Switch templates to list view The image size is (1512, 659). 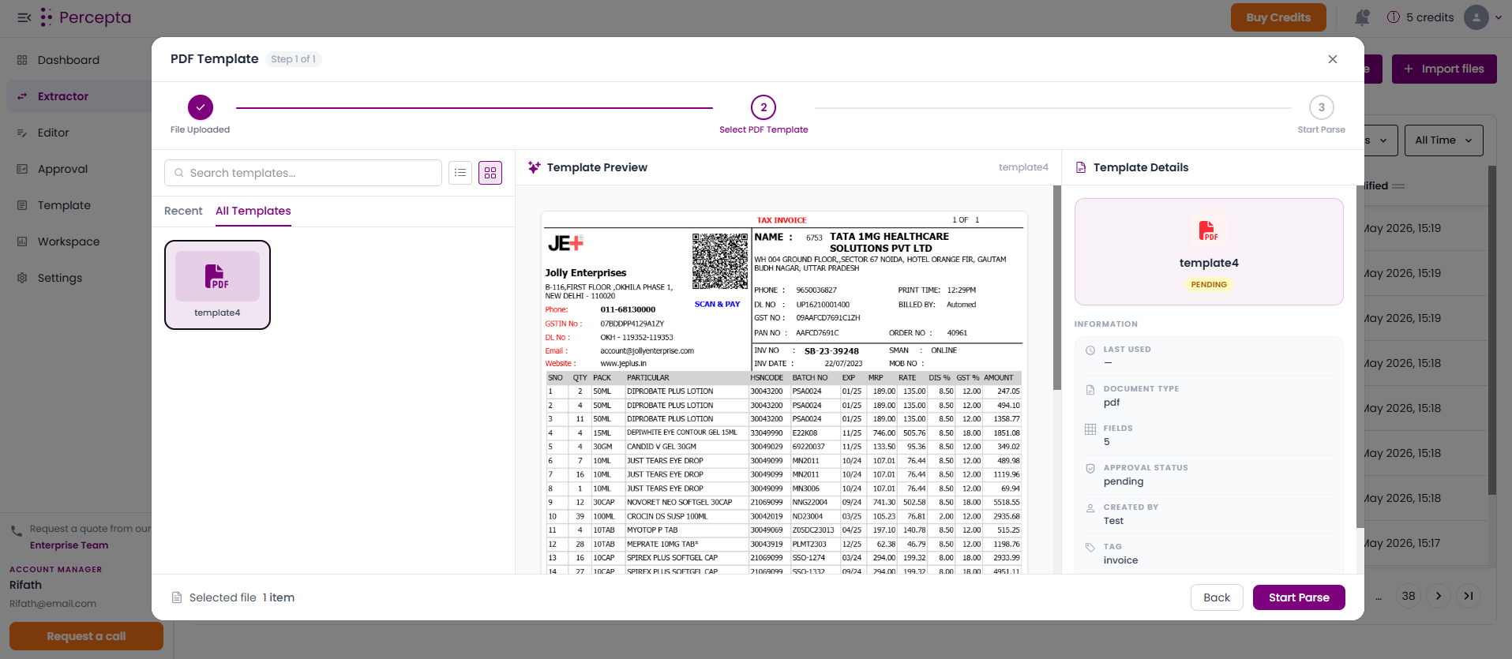(x=460, y=173)
